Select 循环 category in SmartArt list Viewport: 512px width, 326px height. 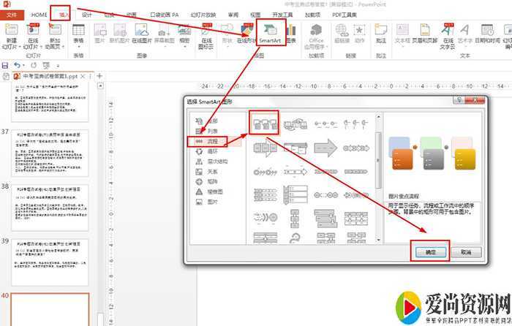pyautogui.click(x=208, y=151)
